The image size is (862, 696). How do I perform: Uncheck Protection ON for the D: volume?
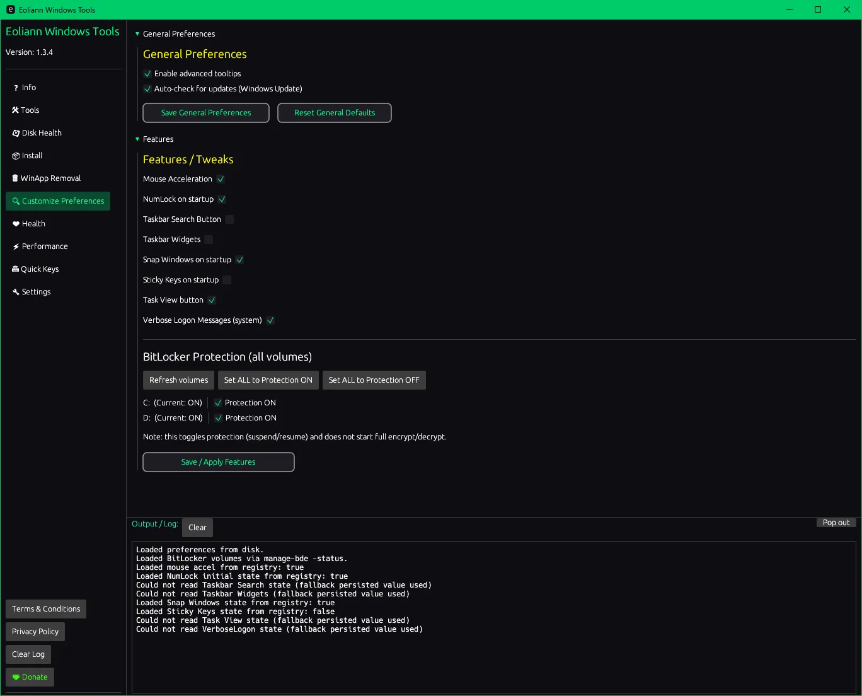[x=219, y=418]
